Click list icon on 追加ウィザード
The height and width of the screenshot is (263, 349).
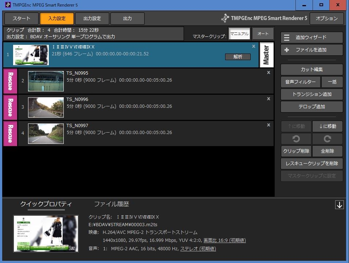[287, 38]
